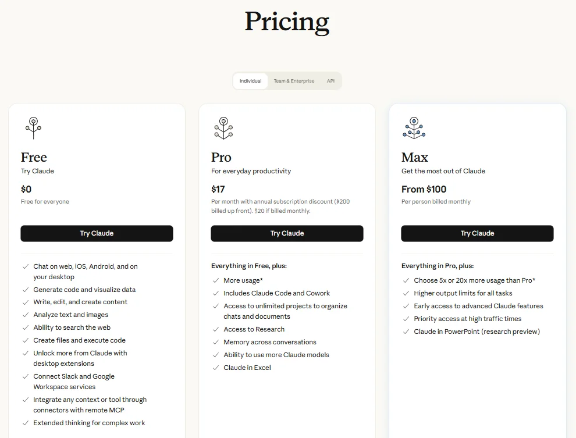This screenshot has width=576, height=438.
Task: Open the API pricing tab
Action: click(330, 81)
